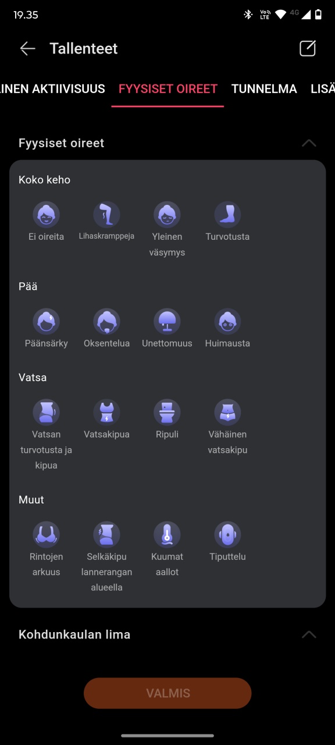Image resolution: width=335 pixels, height=745 pixels.
Task: Select the Päänsärky headache icon
Action: click(x=46, y=321)
